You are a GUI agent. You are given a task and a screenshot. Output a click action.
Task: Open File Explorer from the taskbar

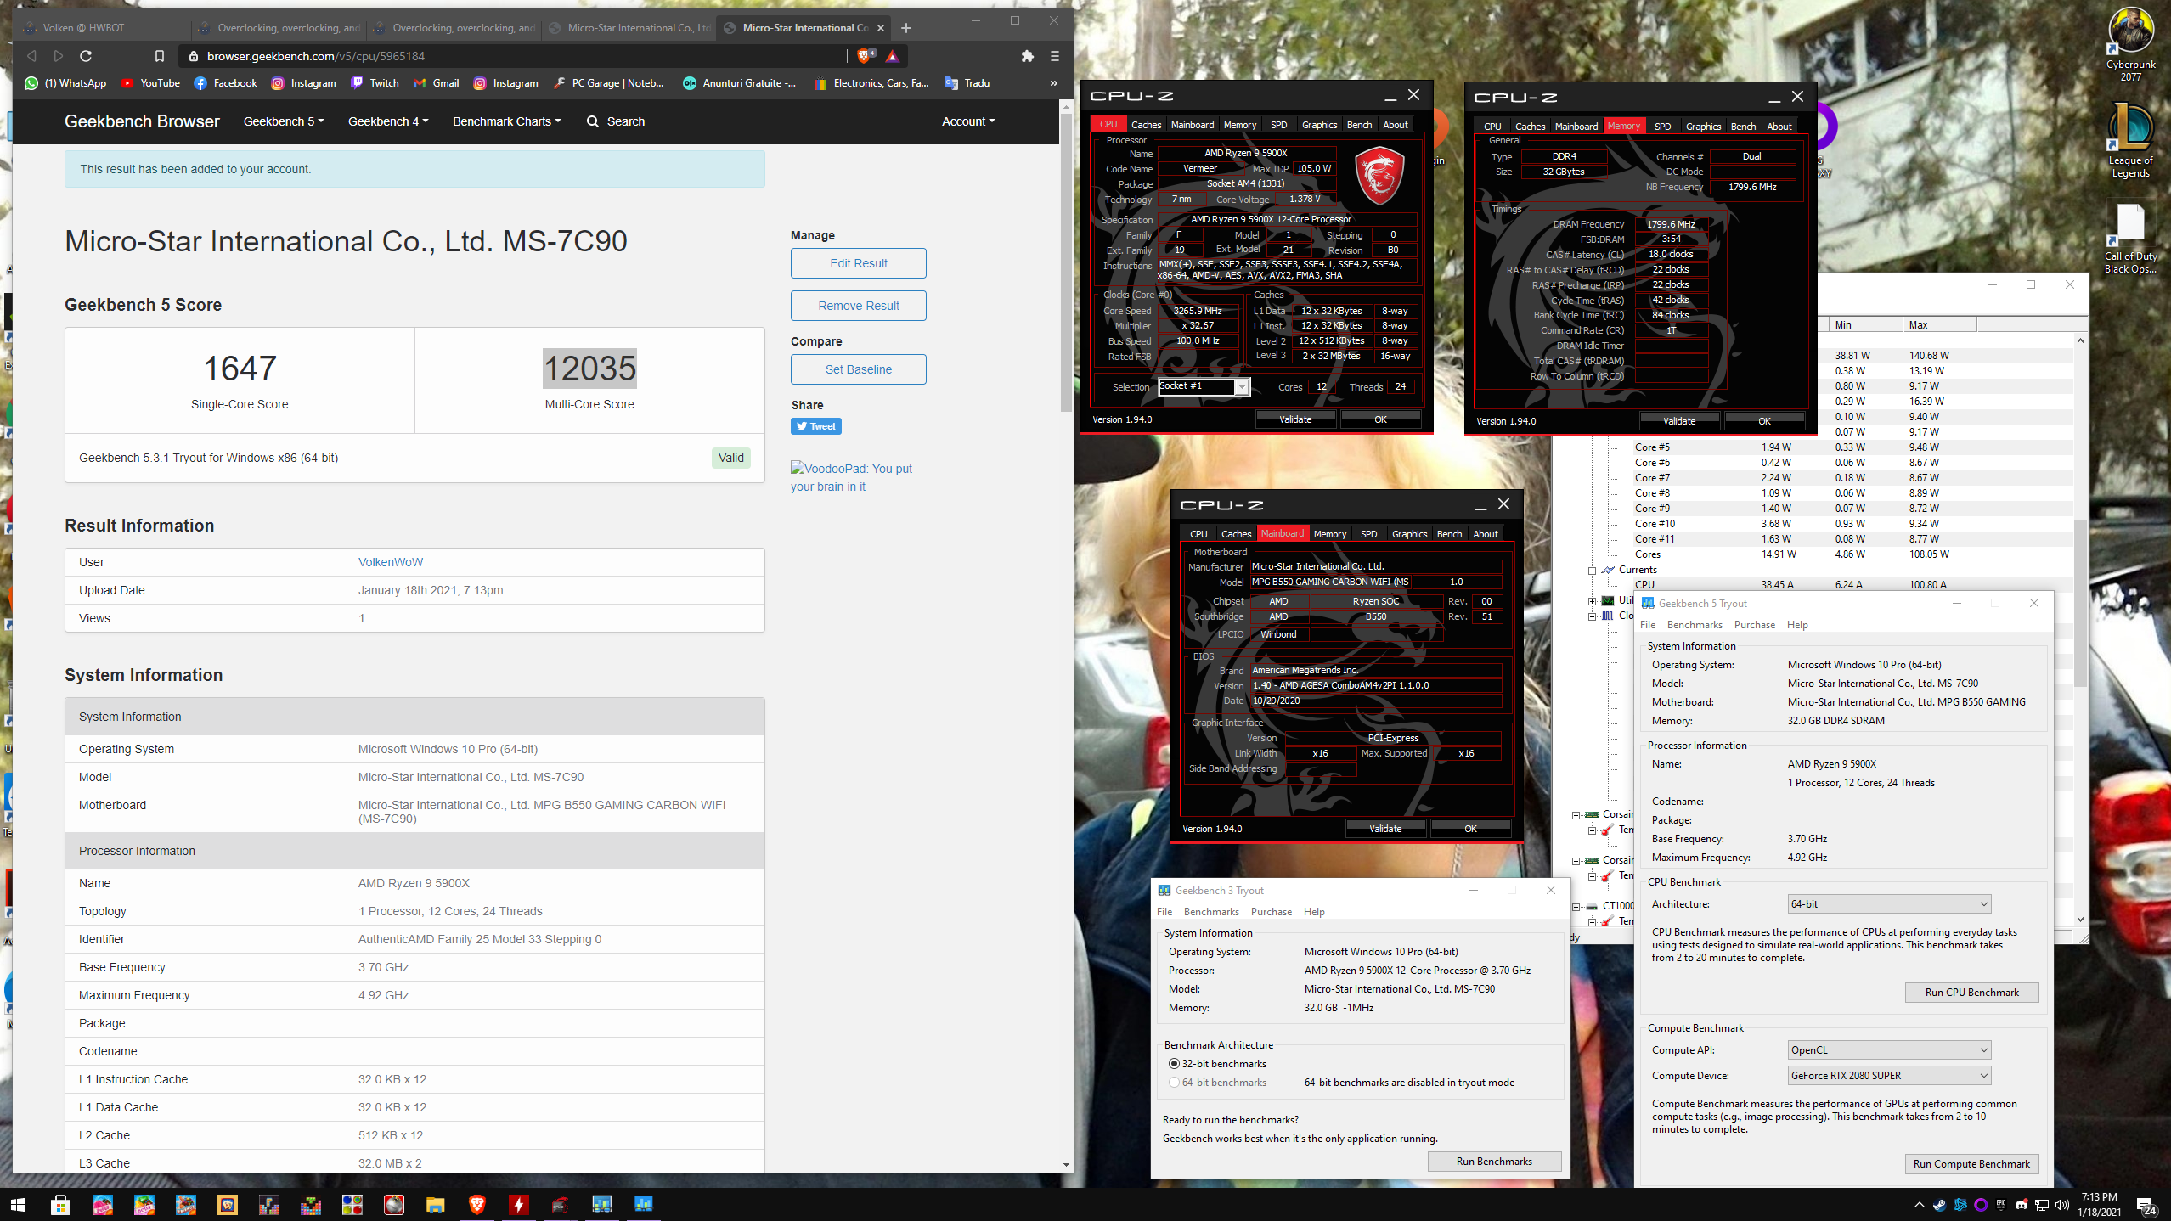pos(436,1204)
